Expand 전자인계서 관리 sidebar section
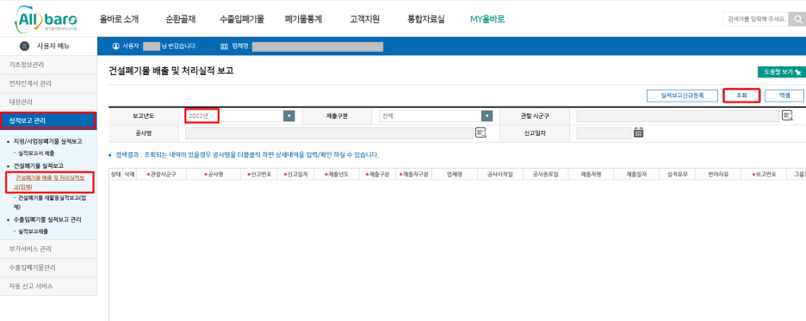 (x=48, y=83)
